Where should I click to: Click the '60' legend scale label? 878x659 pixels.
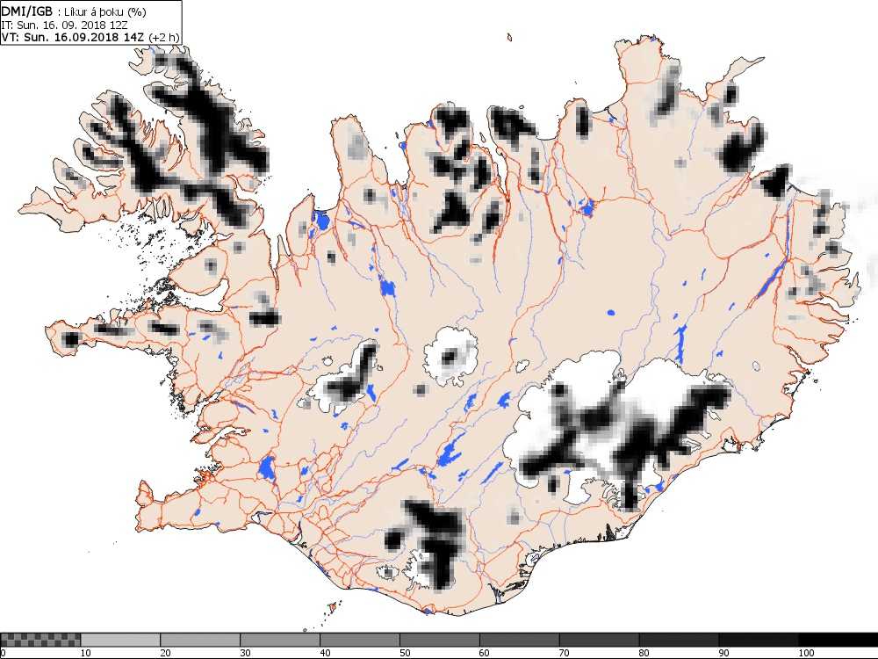pyautogui.click(x=485, y=653)
